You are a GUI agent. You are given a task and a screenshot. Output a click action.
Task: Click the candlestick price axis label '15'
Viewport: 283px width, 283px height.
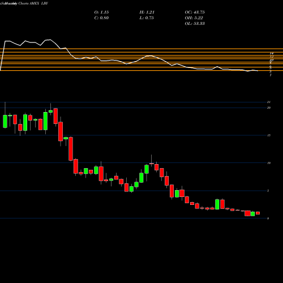pos(269,135)
